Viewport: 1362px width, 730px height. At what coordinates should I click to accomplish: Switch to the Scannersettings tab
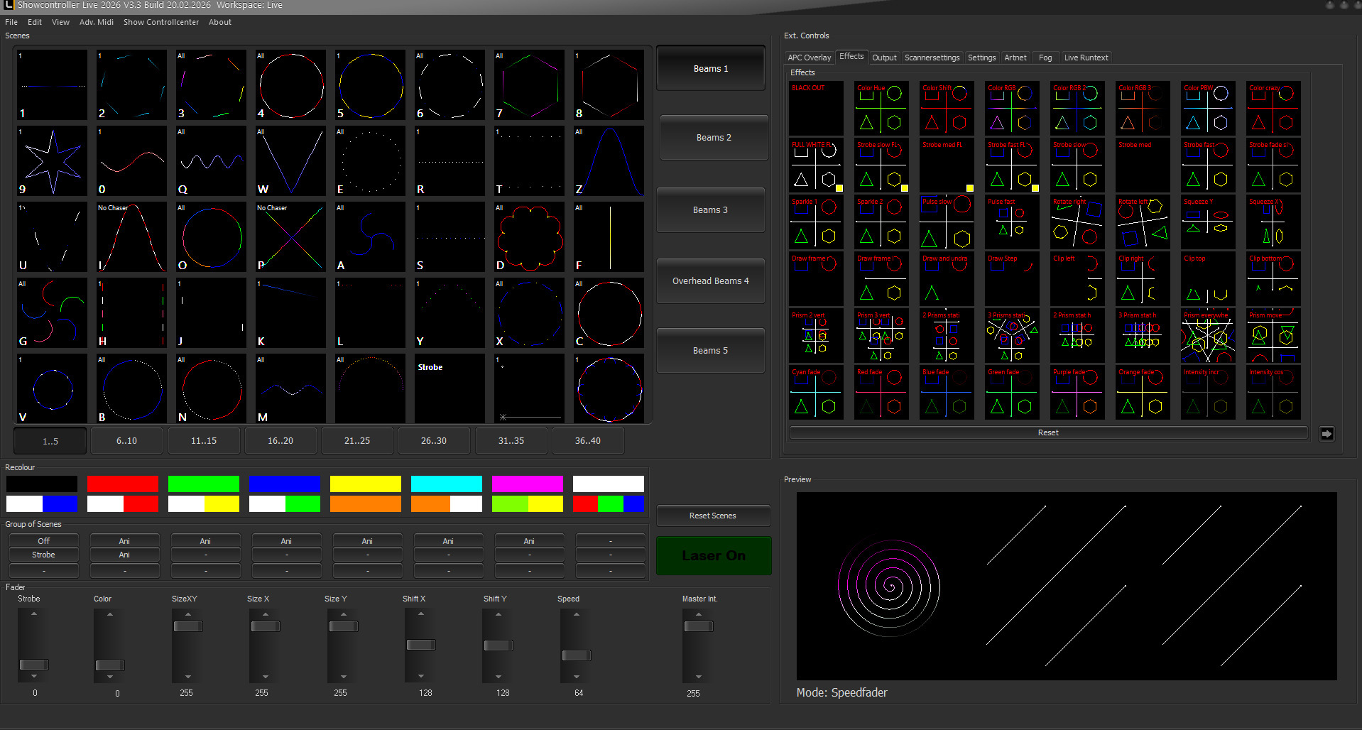932,58
